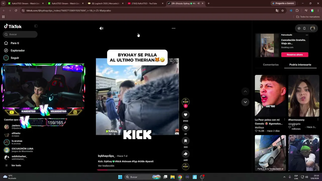This screenshot has width=322, height=181.
Task: Go to the next video arrow
Action: coord(245,102)
